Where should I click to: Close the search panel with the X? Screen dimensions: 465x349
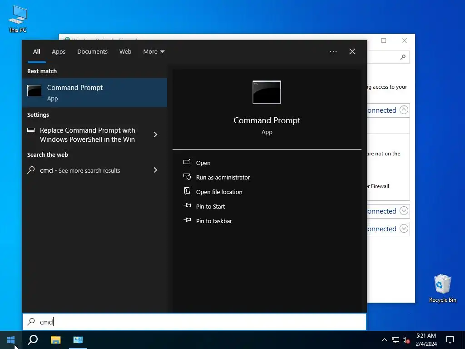[x=352, y=51]
